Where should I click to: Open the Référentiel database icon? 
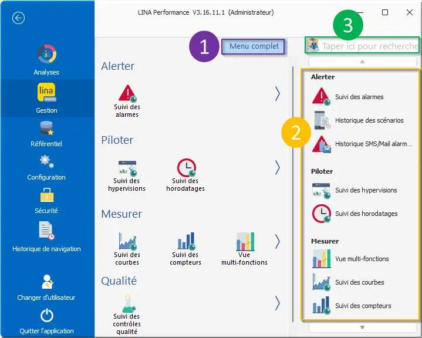46,128
